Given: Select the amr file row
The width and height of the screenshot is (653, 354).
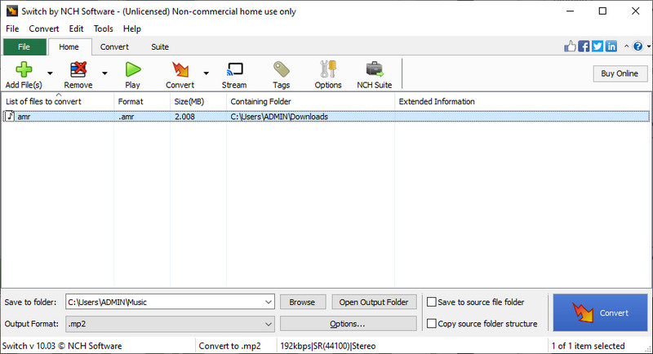Looking at the screenshot, I should click(326, 117).
